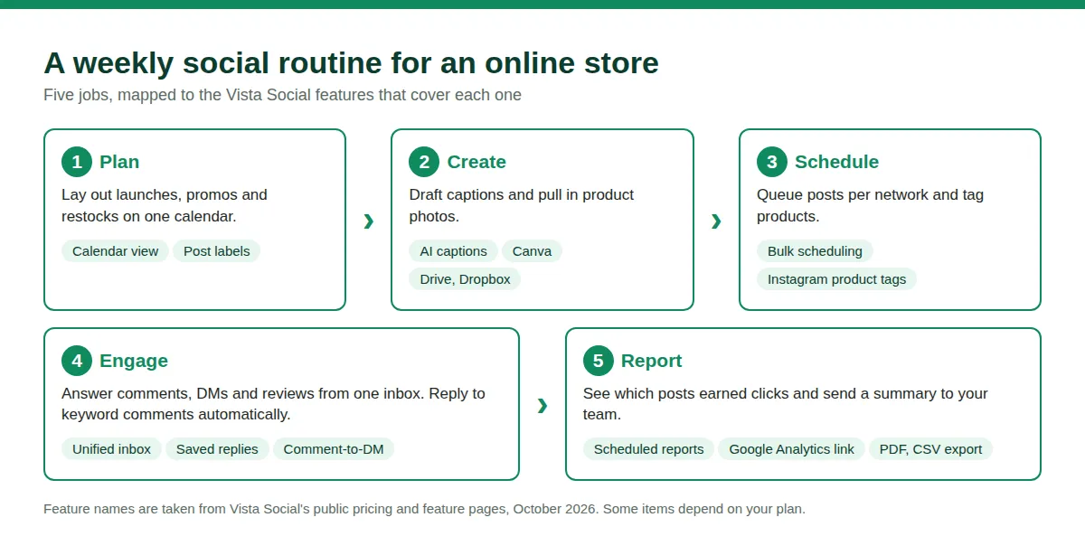
Task: Click the subtitle starting "Five jobs, mapped"
Action: coord(282,95)
